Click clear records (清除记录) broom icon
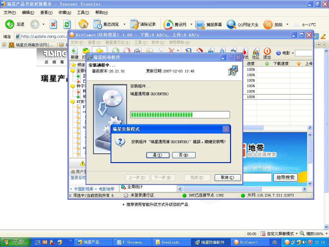 click(135, 24)
